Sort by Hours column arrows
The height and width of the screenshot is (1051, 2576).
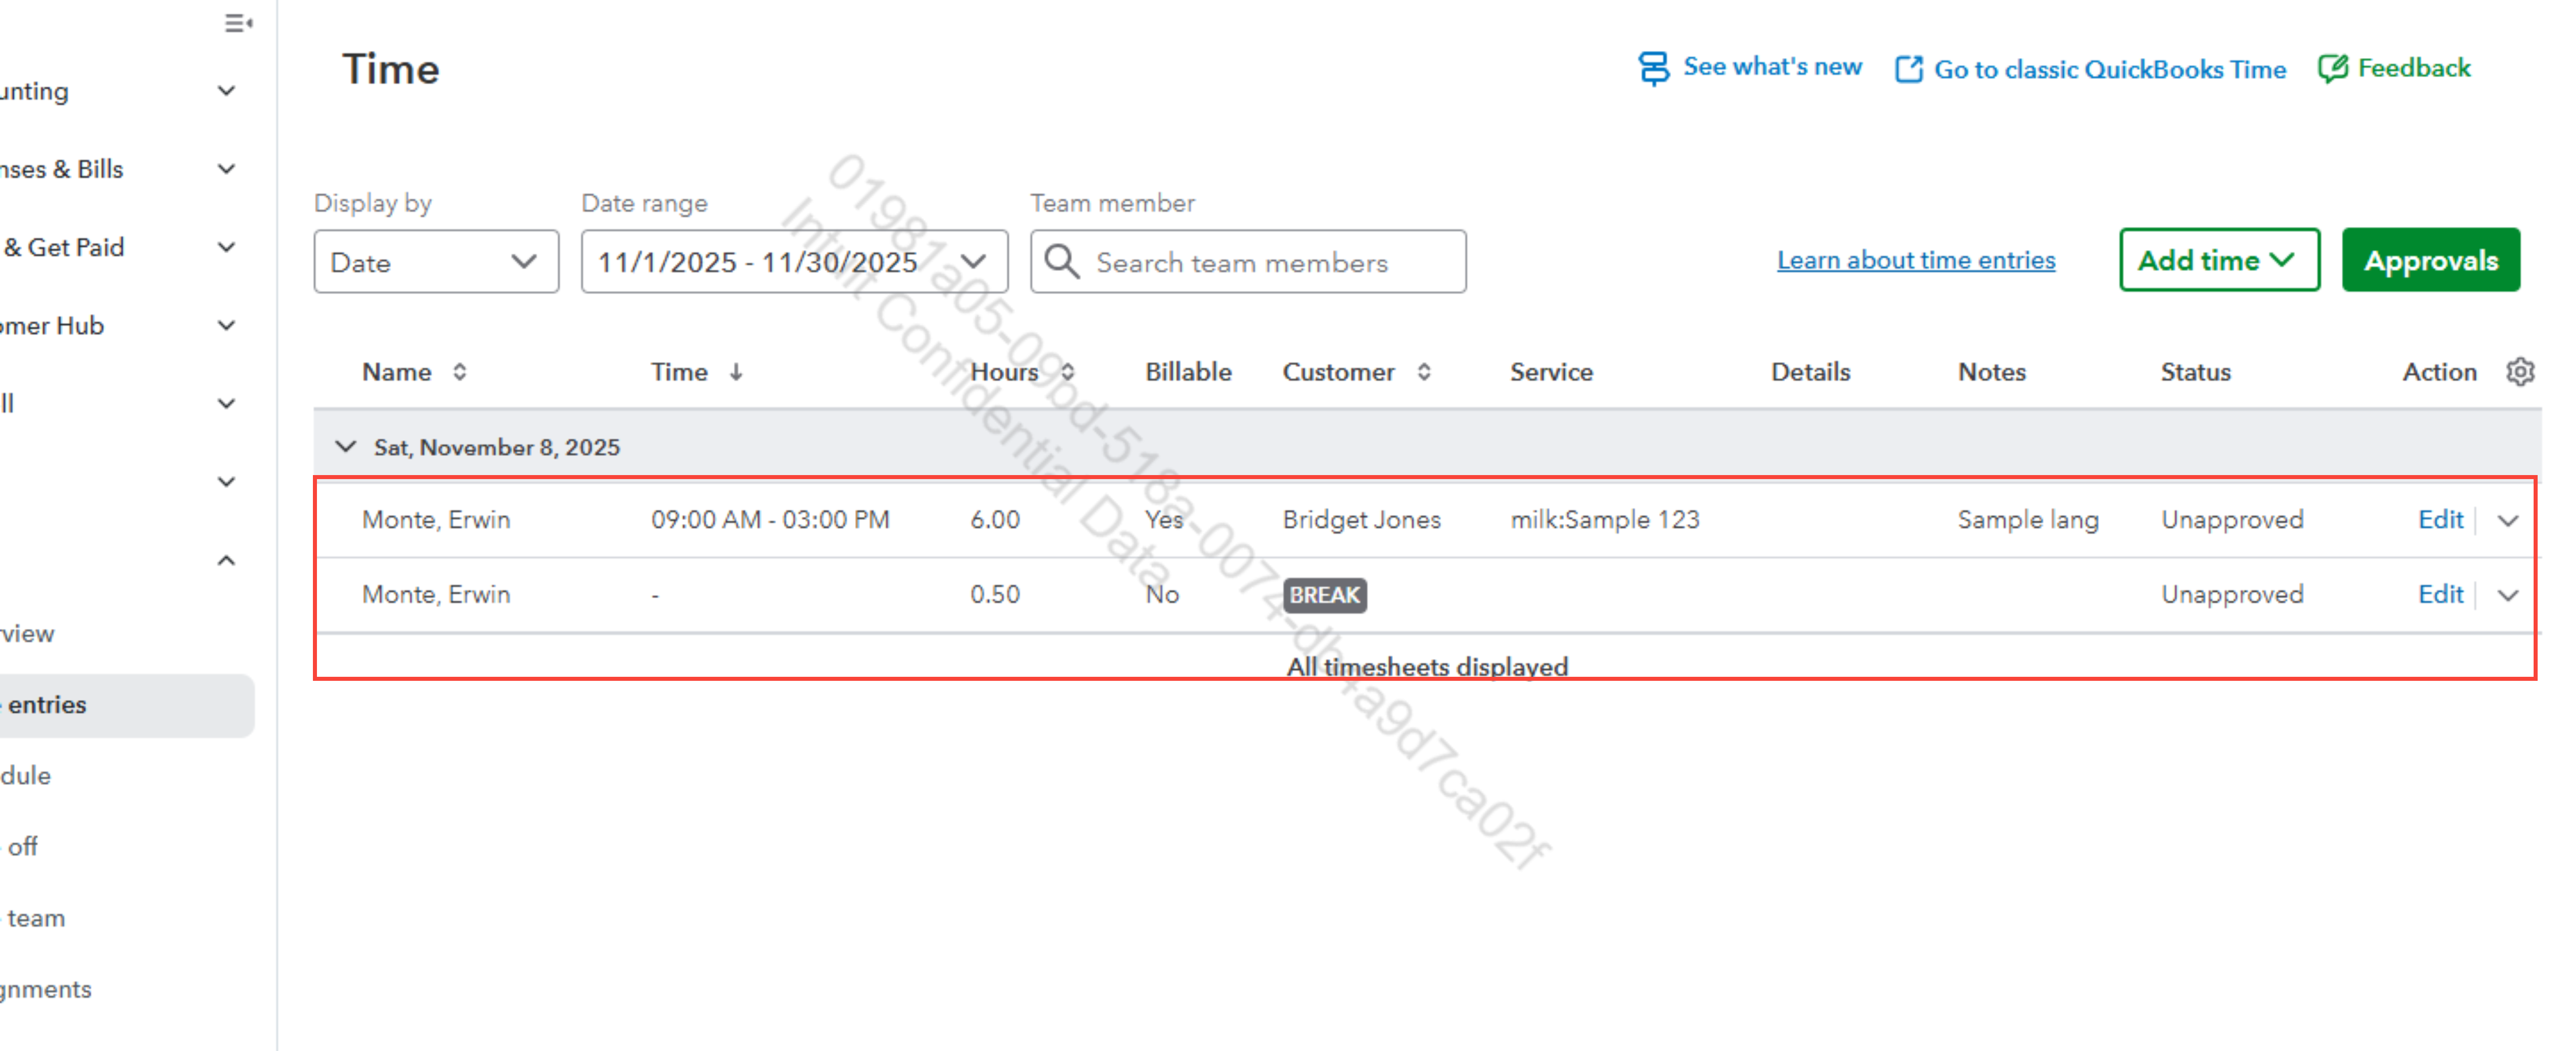[1067, 372]
